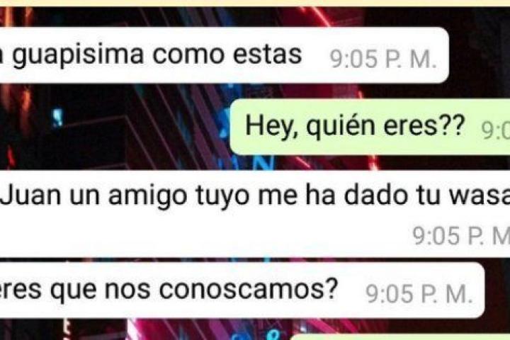Click the cut-off timestamp in the green bubble
Viewport: 510px width, 340px height.
pyautogui.click(x=495, y=130)
